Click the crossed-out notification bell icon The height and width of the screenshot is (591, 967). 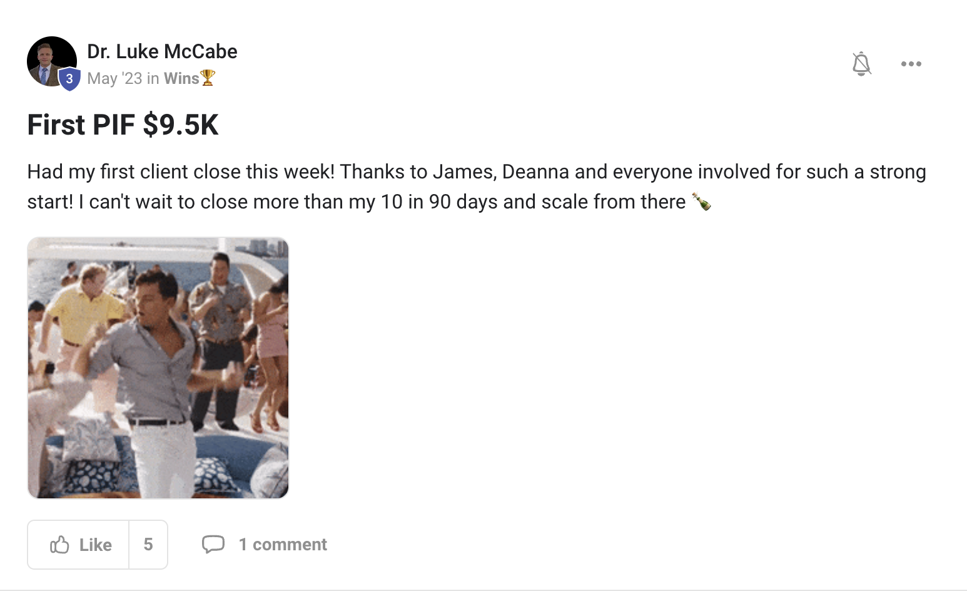point(861,64)
